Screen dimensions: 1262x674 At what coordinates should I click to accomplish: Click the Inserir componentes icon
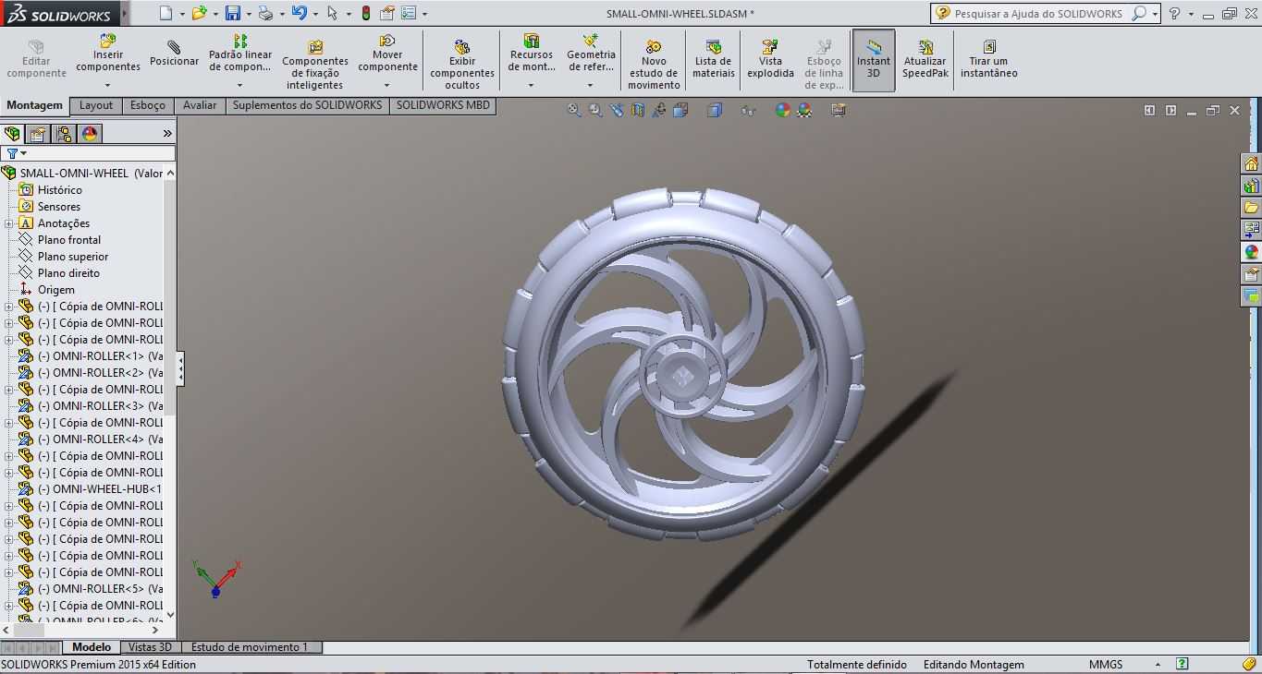pyautogui.click(x=108, y=42)
